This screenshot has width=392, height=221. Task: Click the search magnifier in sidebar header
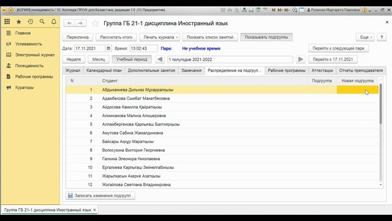point(42,22)
